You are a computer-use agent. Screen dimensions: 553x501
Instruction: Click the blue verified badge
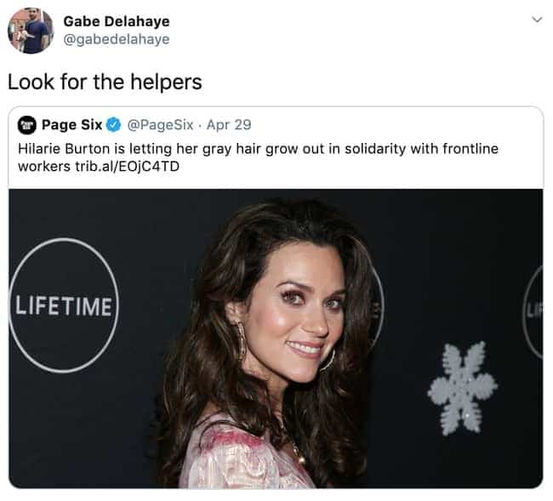pos(113,125)
